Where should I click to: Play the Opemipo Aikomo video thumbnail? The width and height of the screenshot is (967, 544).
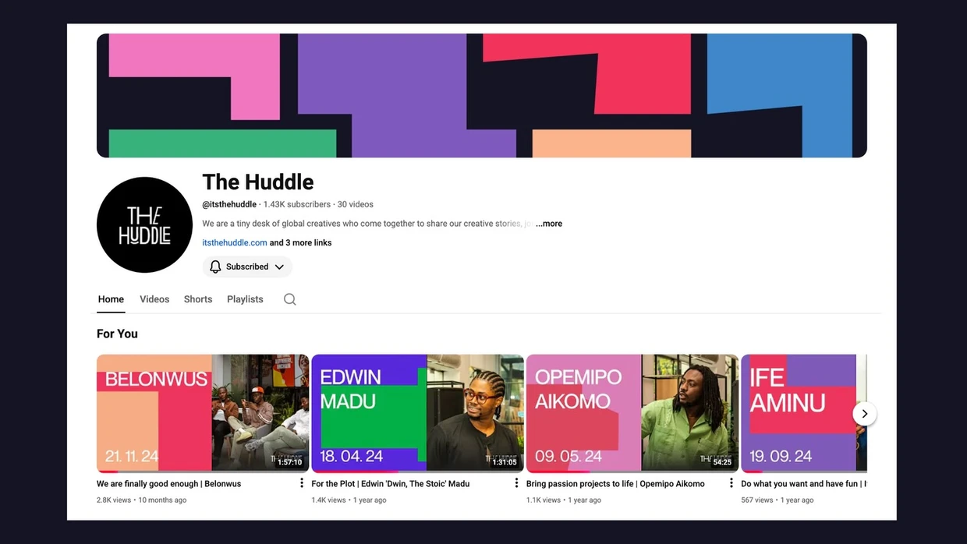[x=632, y=413]
